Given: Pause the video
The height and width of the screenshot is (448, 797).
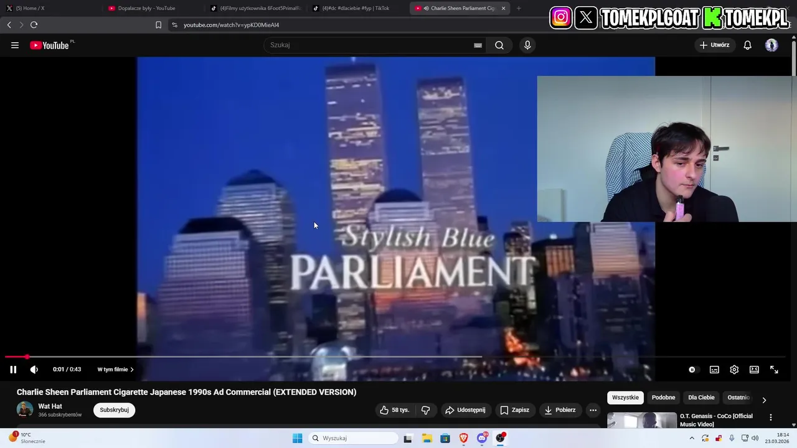Looking at the screenshot, I should [13, 370].
